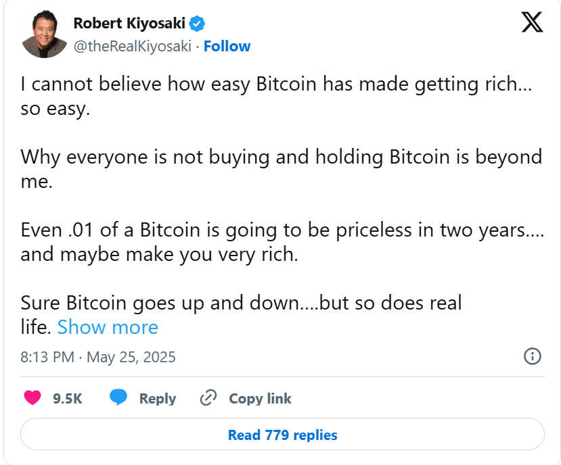The height and width of the screenshot is (465, 561).
Task: Open Robert Kiyosaki's profile picture
Action: (x=44, y=34)
